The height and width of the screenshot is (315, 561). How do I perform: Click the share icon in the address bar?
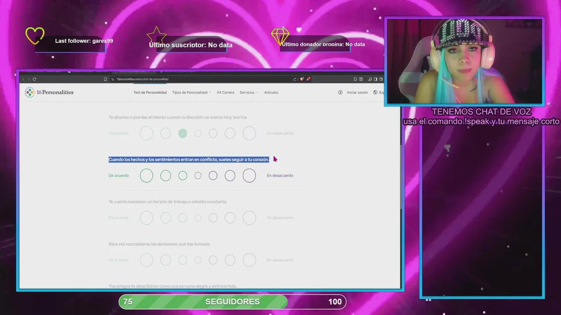pyautogui.click(x=295, y=79)
